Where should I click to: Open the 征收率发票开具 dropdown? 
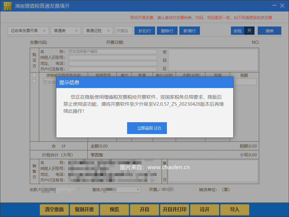tap(28, 31)
